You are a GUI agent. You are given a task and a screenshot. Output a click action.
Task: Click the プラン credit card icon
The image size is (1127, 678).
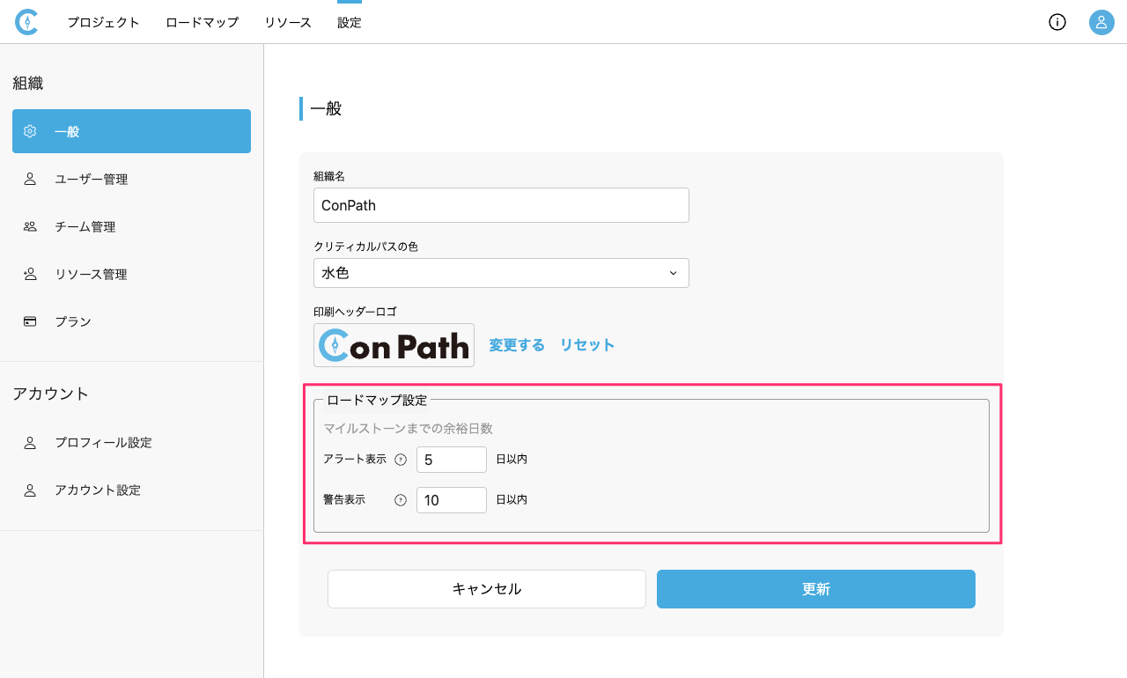pyautogui.click(x=30, y=321)
